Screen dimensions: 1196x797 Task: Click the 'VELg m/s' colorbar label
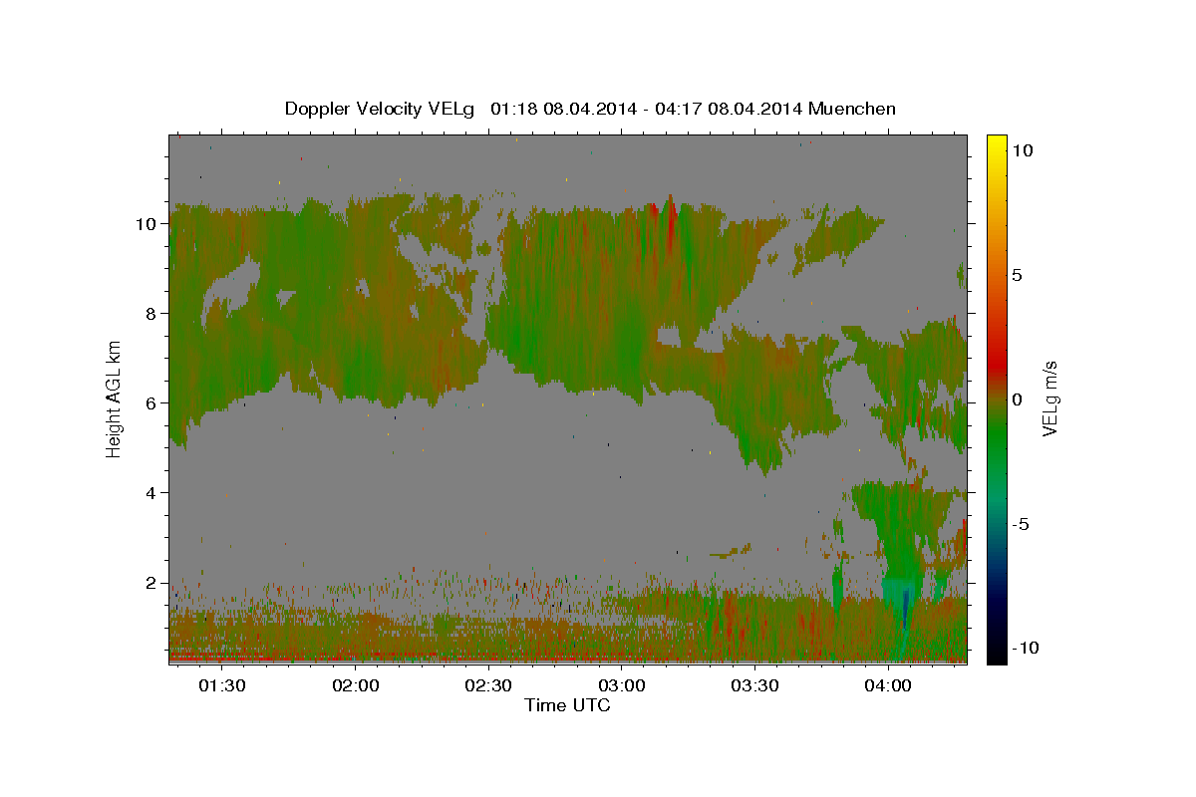(x=1049, y=398)
